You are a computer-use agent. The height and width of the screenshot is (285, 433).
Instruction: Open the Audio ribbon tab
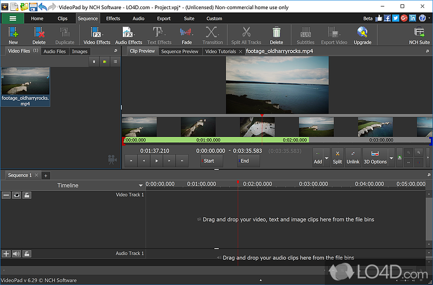tap(139, 18)
